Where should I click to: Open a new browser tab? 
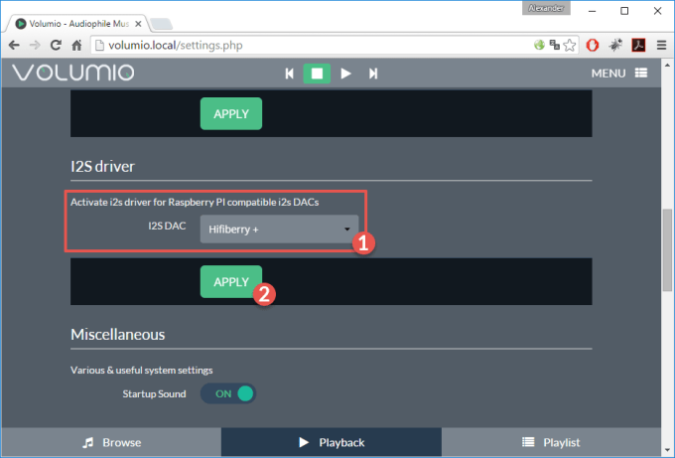pos(162,24)
